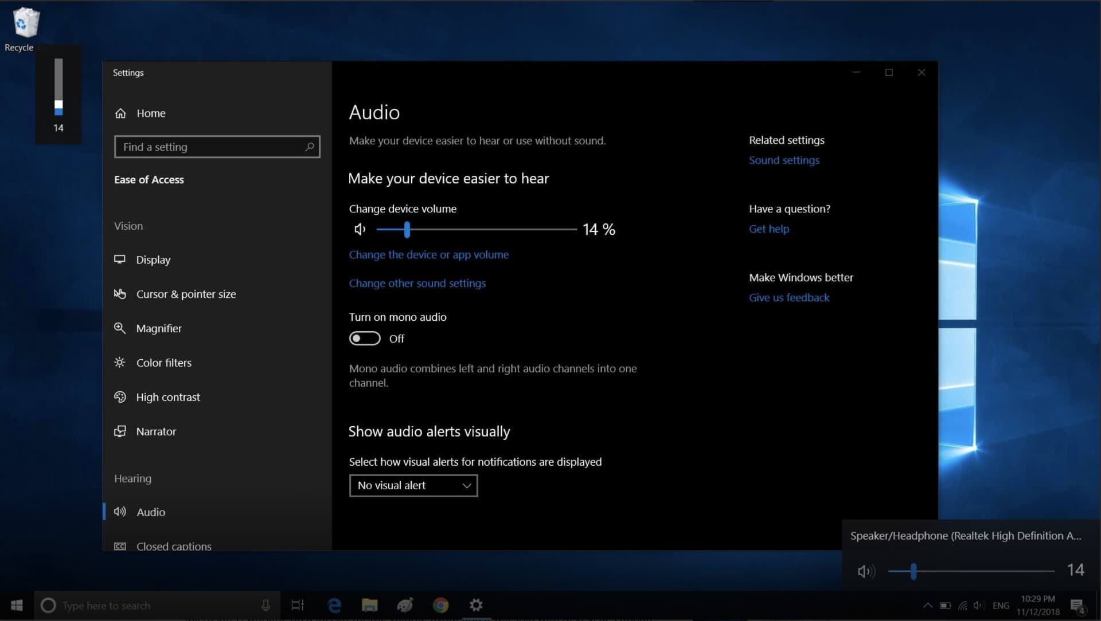Viewport: 1101px width, 621px height.
Task: Open the Sound settings link
Action: coord(784,160)
